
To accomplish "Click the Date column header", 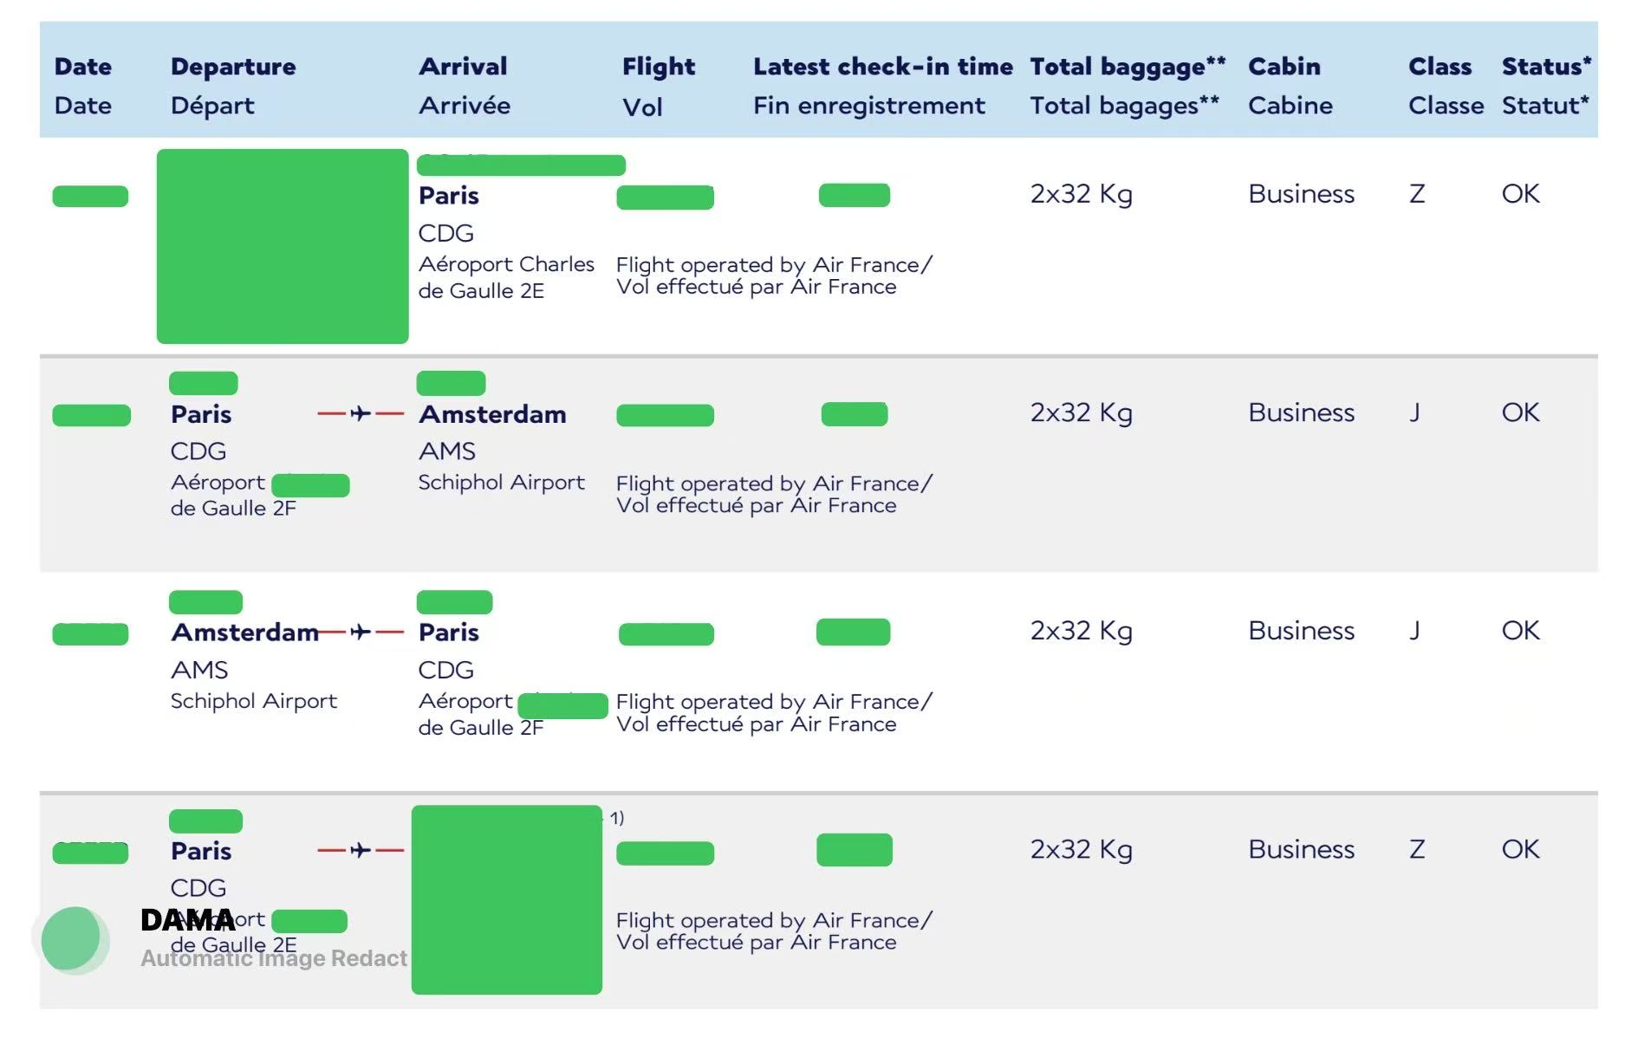I will pos(83,67).
